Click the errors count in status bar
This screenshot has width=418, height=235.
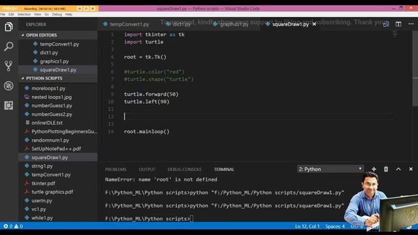pos(8,227)
